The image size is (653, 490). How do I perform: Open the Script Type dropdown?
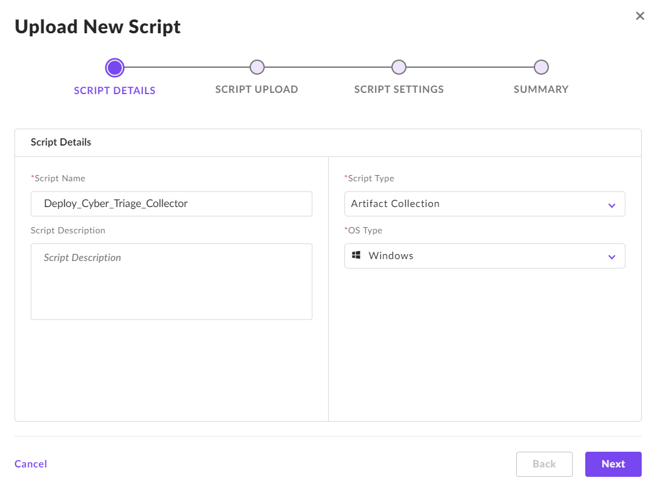(477, 204)
